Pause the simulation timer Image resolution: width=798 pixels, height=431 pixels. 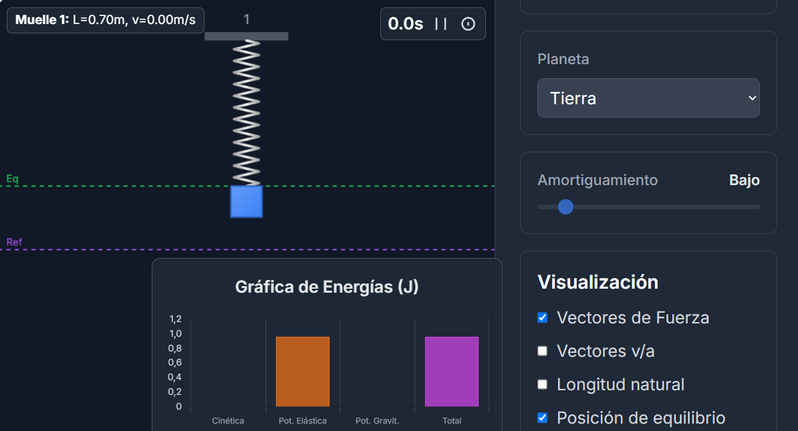[440, 24]
